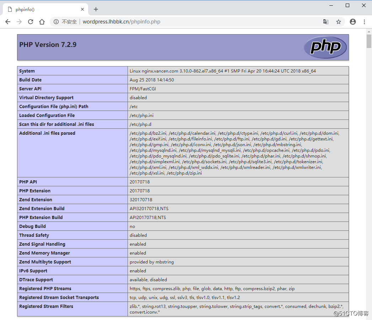Viewport: 372px width, 320px height.
Task: Click the 'Zend Extension' label
Action: (36, 199)
